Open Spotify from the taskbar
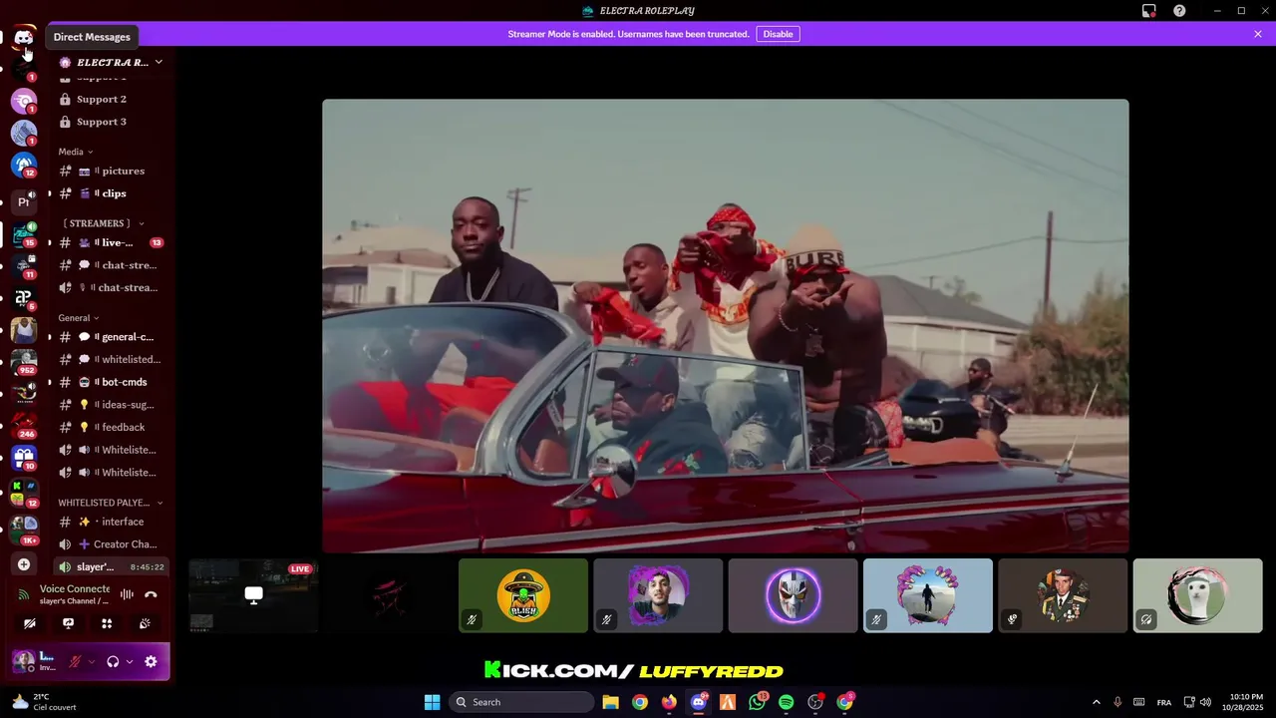Screen dimensions: 1276x718 pos(786,702)
